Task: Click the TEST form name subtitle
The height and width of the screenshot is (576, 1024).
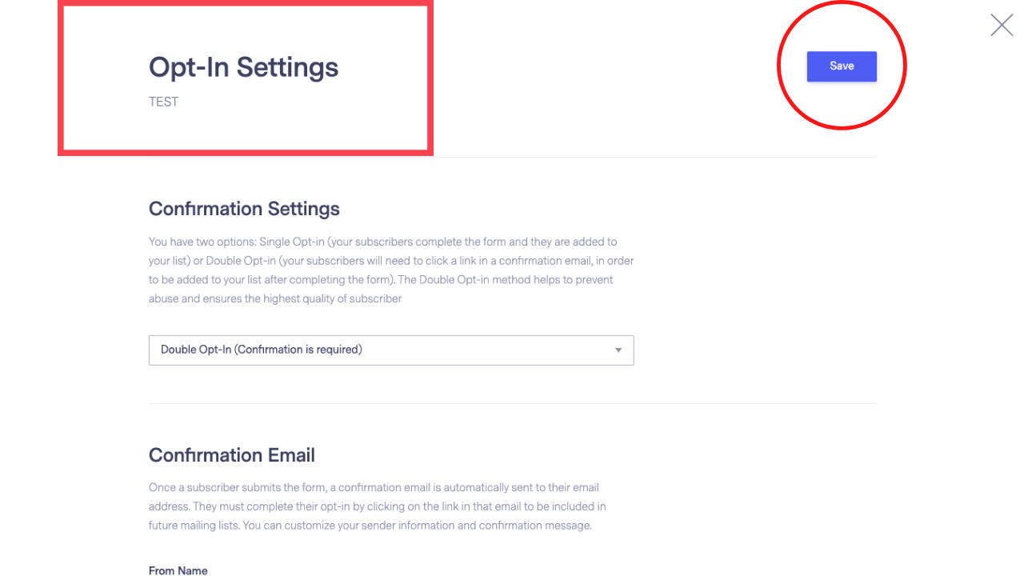Action: [163, 102]
